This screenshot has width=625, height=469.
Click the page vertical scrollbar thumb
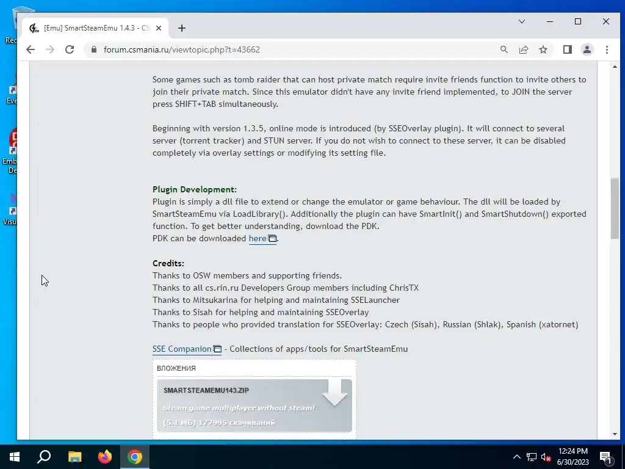(x=615, y=209)
